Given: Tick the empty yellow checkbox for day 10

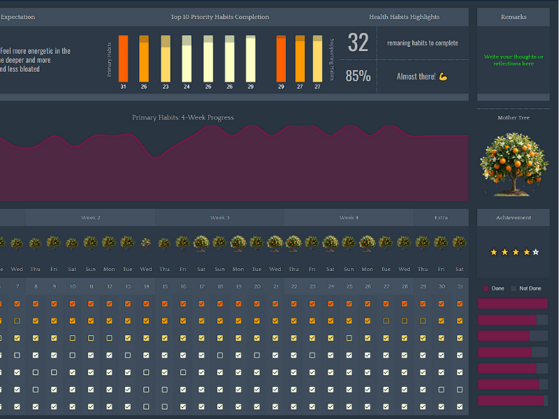Looking at the screenshot, I should tap(72, 338).
